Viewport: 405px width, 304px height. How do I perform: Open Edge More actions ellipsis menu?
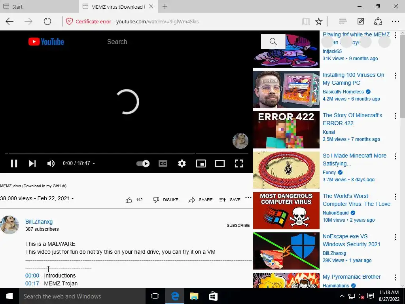396,21
